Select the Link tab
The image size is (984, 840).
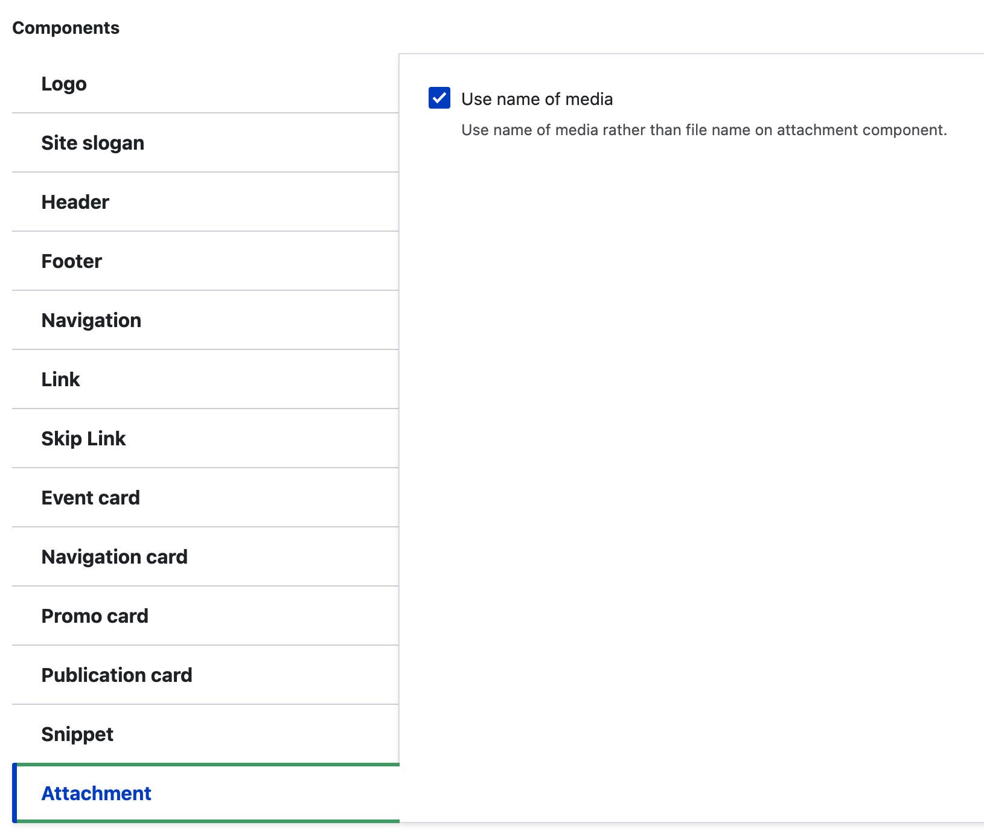[x=60, y=380]
